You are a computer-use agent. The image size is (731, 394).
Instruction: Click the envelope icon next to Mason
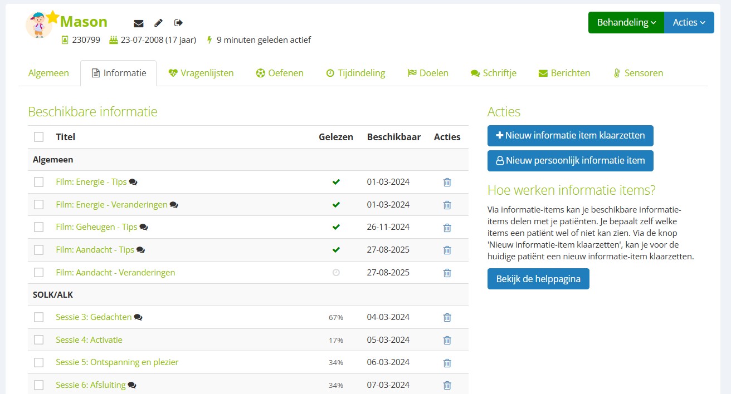[139, 23]
